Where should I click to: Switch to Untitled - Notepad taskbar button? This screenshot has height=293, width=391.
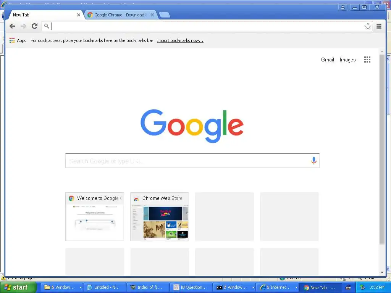(x=104, y=287)
